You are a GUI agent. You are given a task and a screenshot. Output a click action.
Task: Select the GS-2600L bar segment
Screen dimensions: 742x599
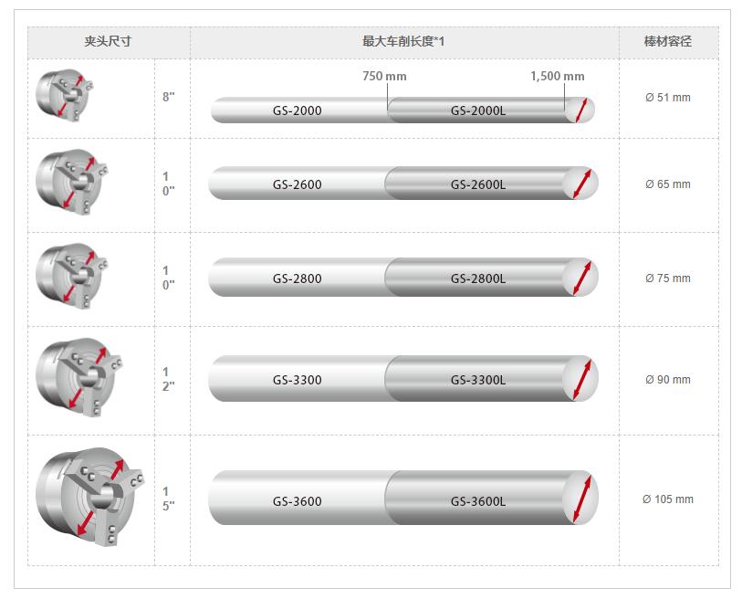point(491,183)
